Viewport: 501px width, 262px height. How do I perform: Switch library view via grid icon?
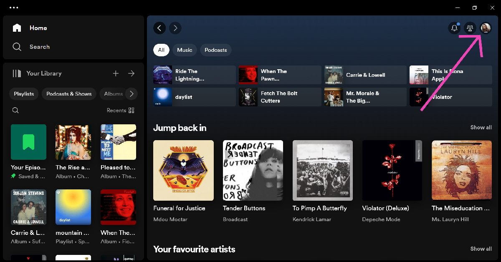tap(132, 111)
